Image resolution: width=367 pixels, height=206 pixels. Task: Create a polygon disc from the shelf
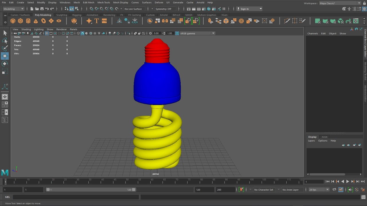pyautogui.click(x=59, y=21)
